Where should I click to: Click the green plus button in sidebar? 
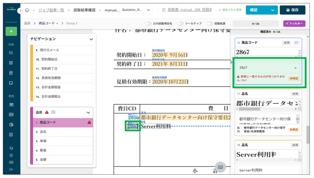coord(11,31)
